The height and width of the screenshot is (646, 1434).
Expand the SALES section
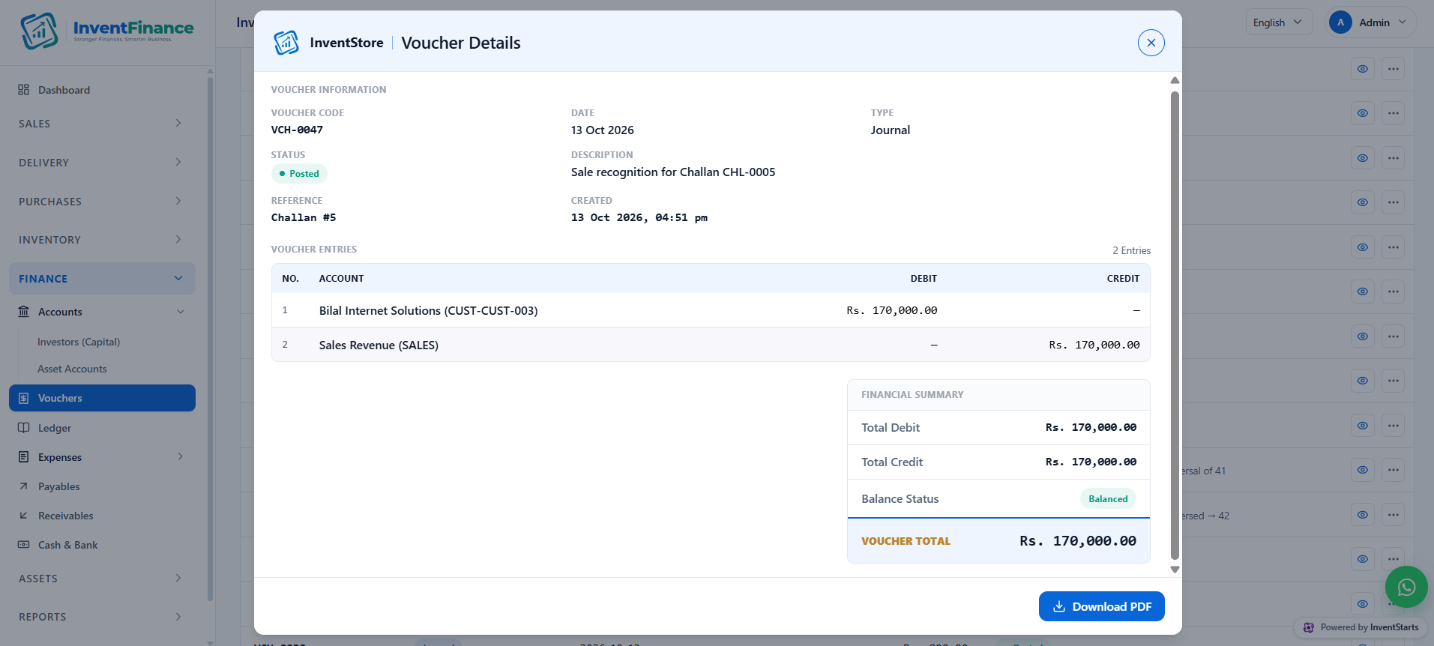[102, 124]
